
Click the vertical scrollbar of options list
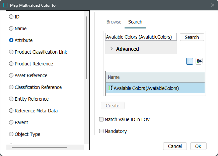click(87, 48)
